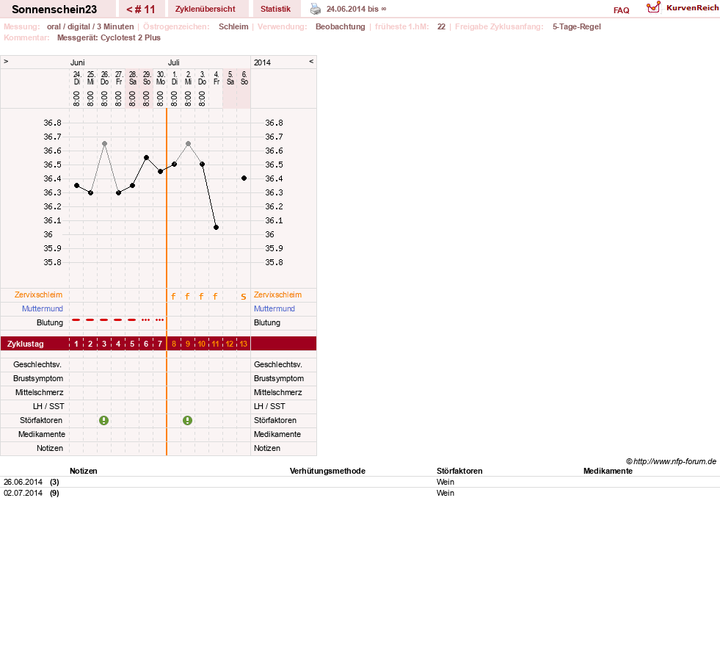The width and height of the screenshot is (720, 661).
Task: Click the Sonnenschein23 username title
Action: [x=54, y=10]
